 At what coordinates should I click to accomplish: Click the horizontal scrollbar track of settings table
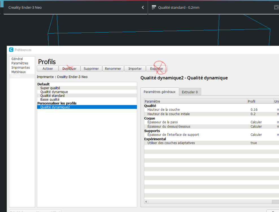[210, 202]
